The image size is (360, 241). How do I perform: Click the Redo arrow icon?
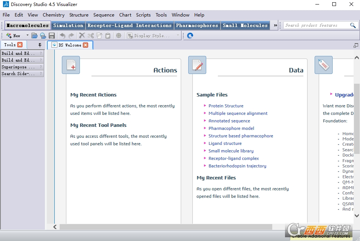click(71, 36)
